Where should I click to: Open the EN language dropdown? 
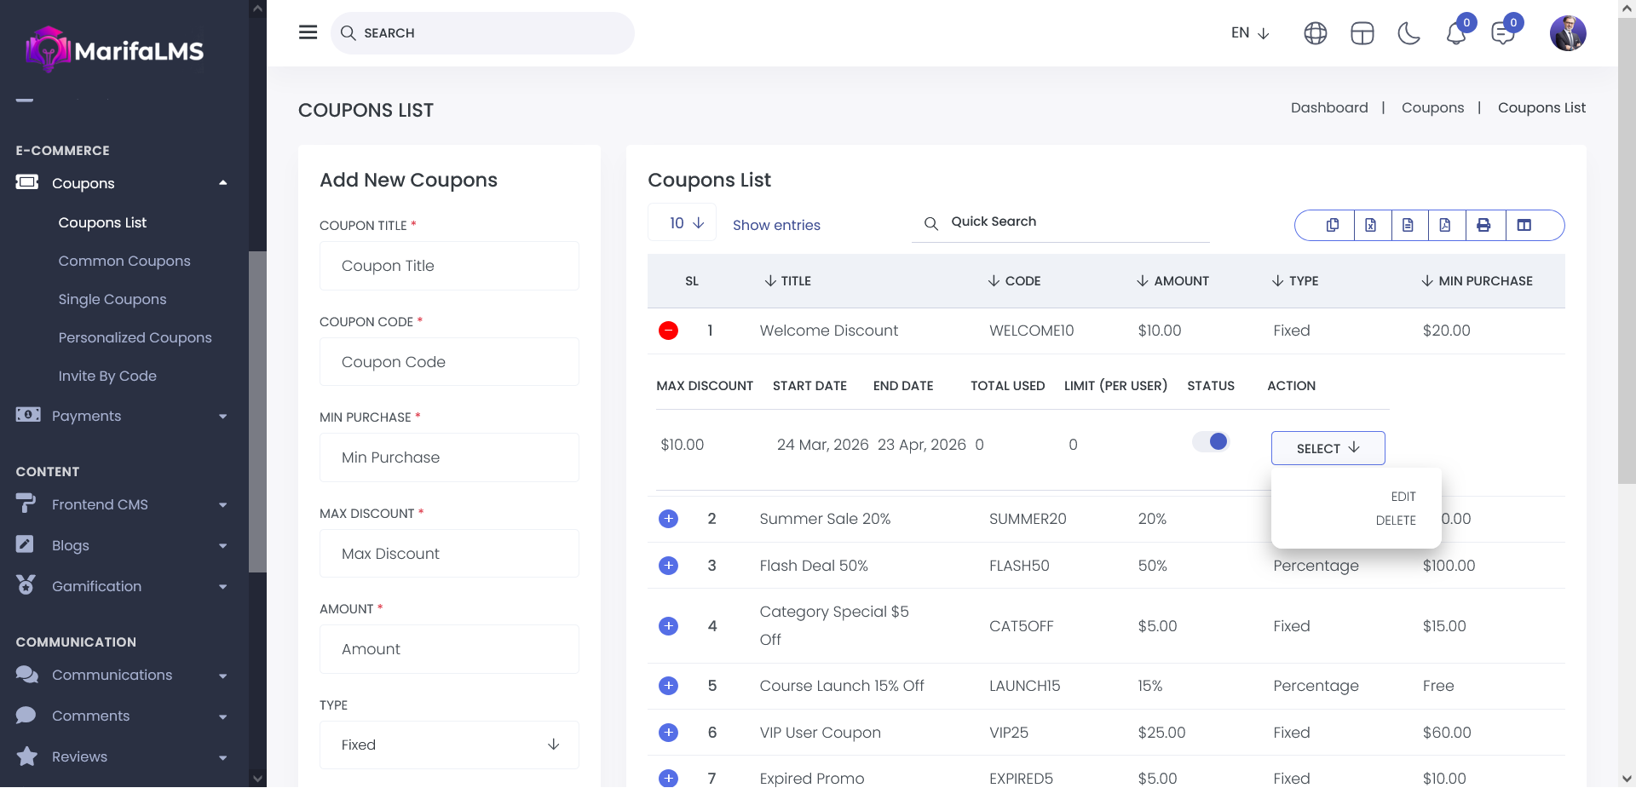pos(1250,33)
